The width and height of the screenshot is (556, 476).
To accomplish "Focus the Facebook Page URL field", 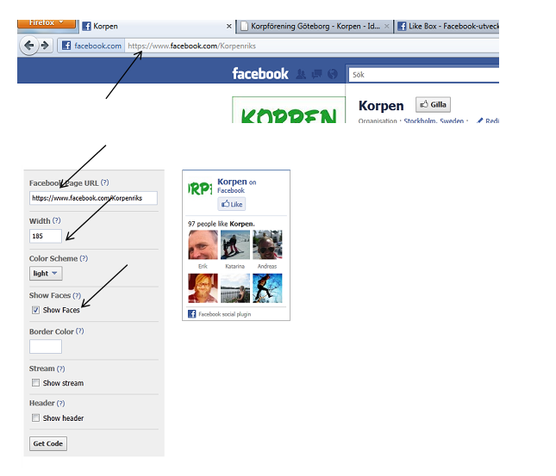I will (x=93, y=198).
